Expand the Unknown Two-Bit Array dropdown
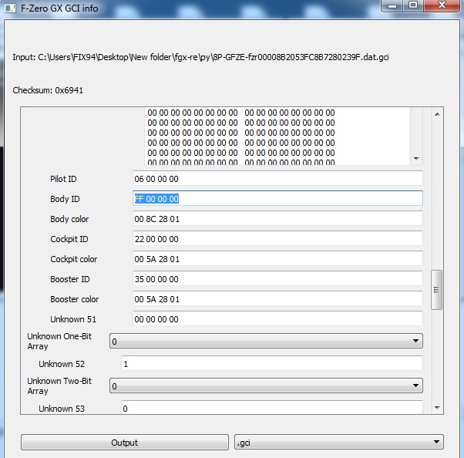This screenshot has width=464, height=458. [266, 386]
